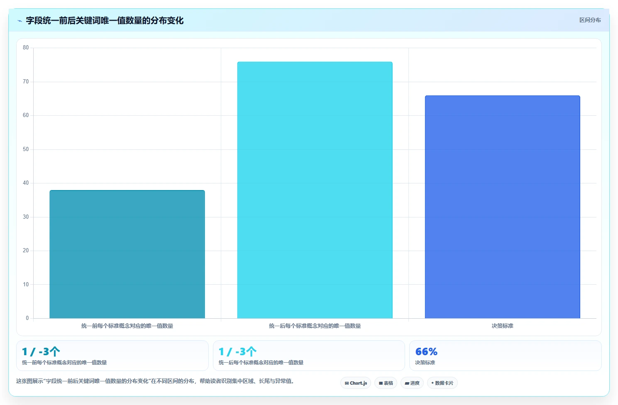Click the y-axis tick label 40
The height and width of the screenshot is (405, 618).
[x=26, y=183]
